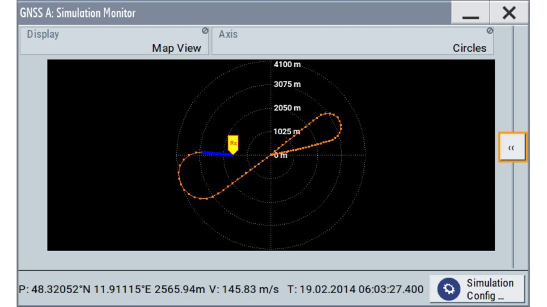Click the 0 m center crosshair marker
The image size is (547, 307).
pos(272,155)
